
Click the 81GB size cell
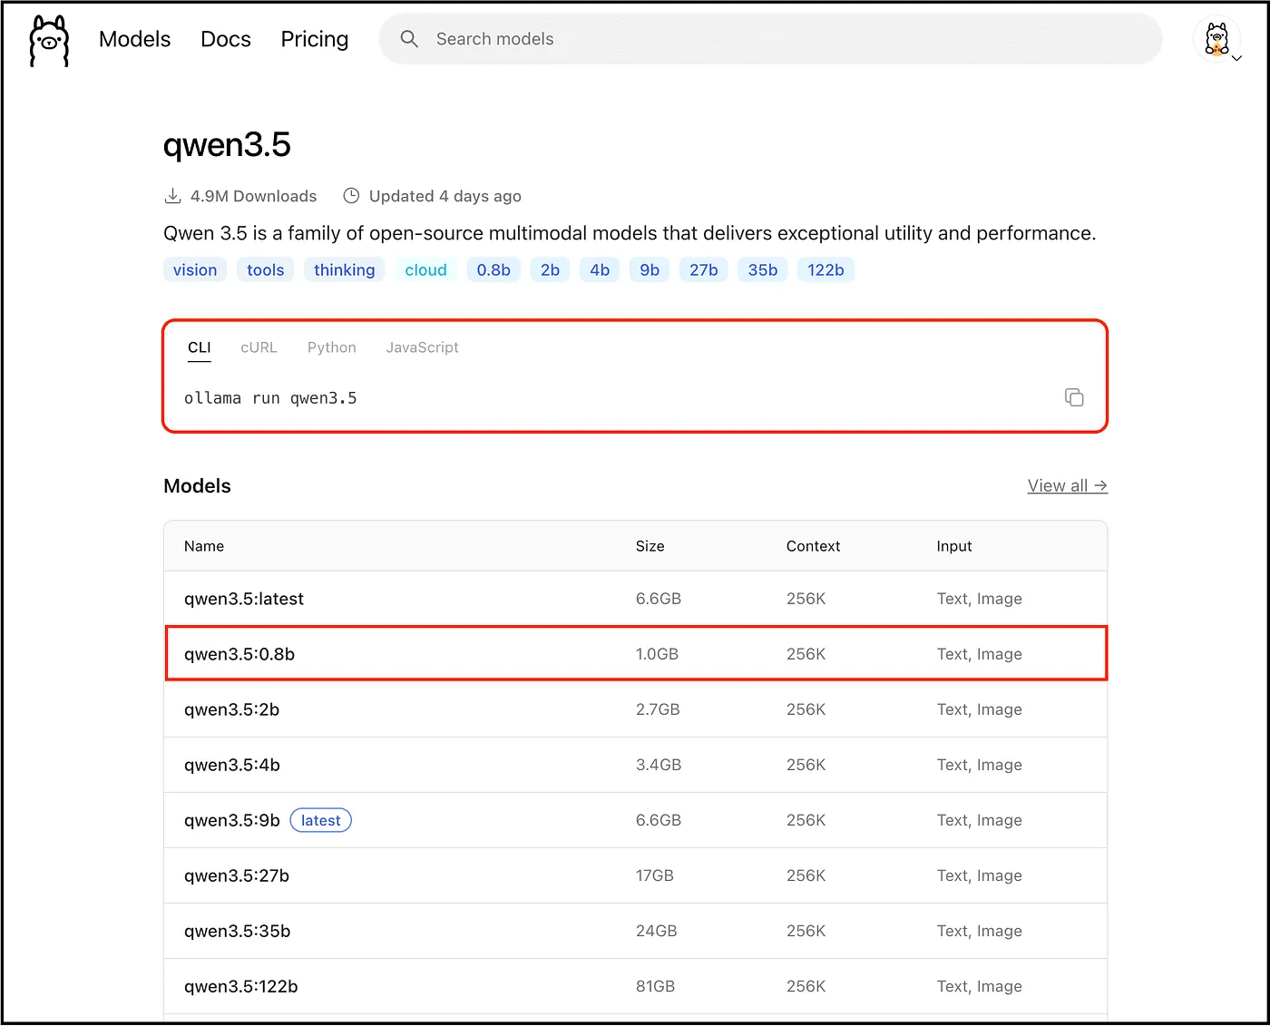[655, 986]
